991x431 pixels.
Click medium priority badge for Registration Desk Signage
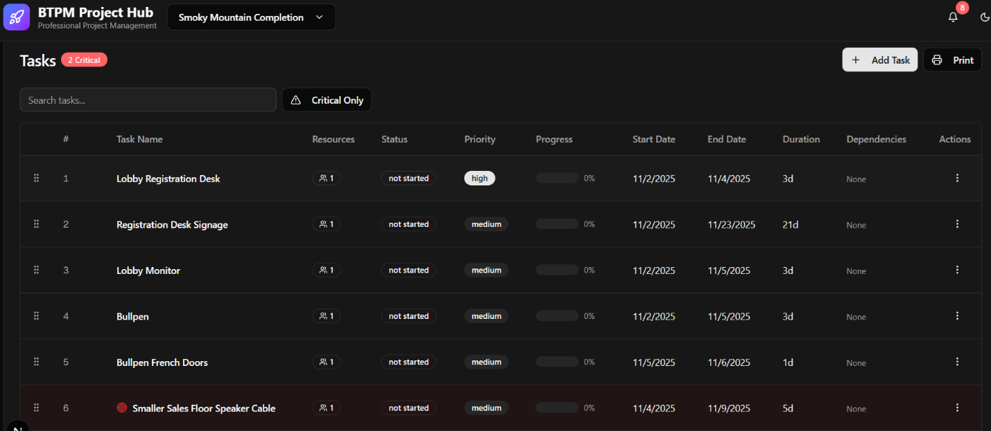pyautogui.click(x=486, y=224)
